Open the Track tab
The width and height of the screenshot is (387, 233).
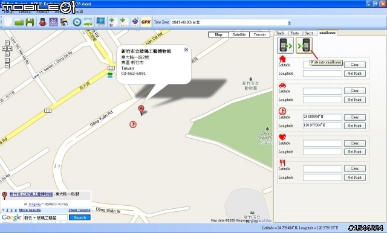(x=280, y=33)
